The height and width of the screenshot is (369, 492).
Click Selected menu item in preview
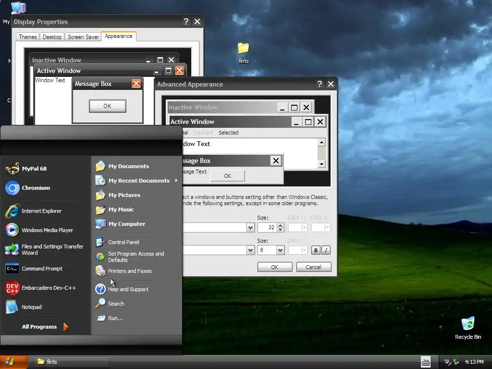pos(228,133)
